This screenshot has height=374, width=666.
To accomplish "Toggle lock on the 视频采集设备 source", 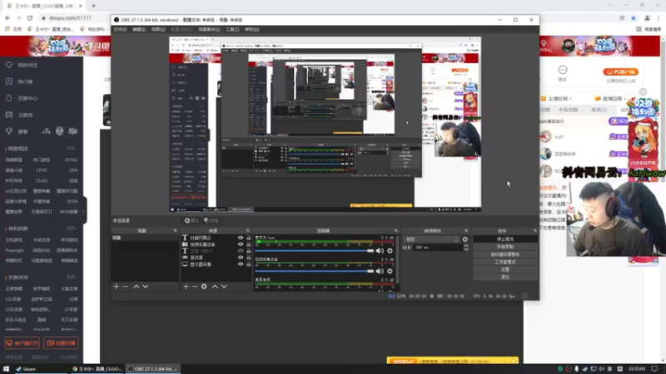I will tap(248, 244).
